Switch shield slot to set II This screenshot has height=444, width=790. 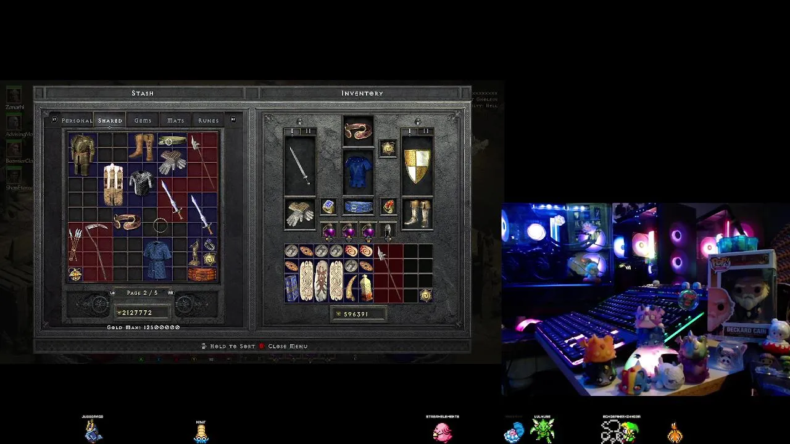tap(426, 131)
